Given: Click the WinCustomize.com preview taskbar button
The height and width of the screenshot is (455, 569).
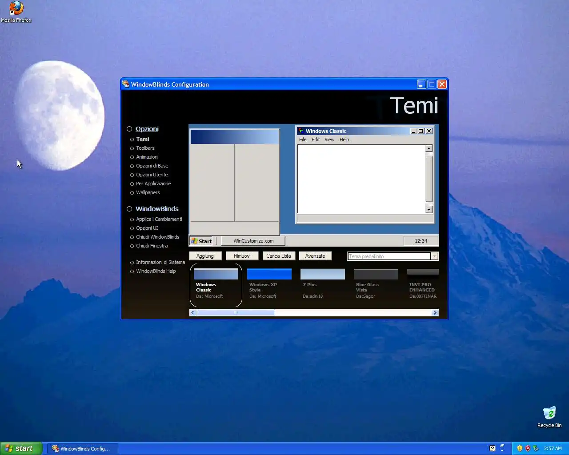Looking at the screenshot, I should coord(253,241).
